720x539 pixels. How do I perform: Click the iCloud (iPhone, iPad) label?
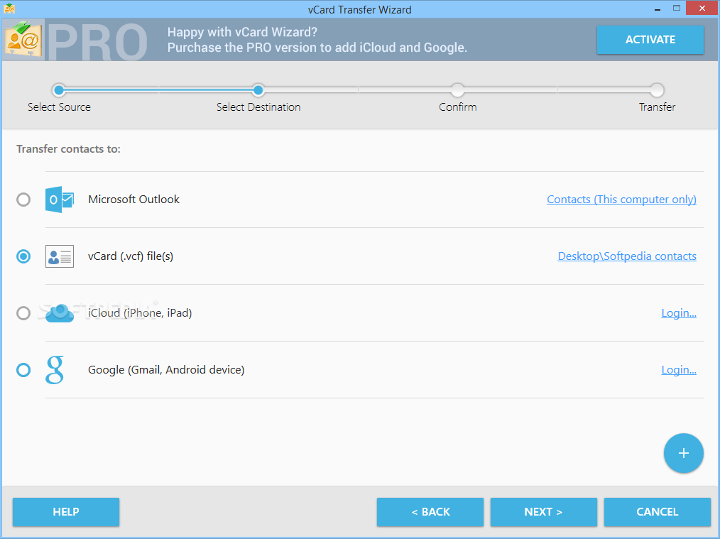[x=140, y=313]
